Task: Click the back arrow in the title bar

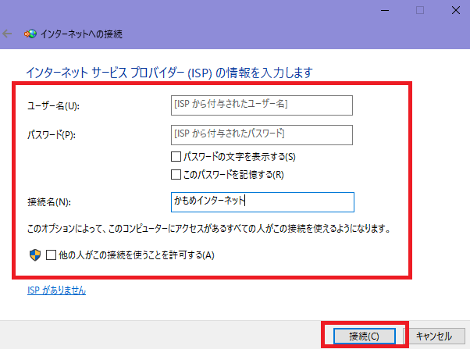Action: tap(7, 34)
